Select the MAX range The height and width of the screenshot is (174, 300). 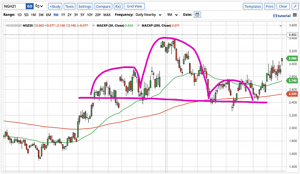coord(107,15)
